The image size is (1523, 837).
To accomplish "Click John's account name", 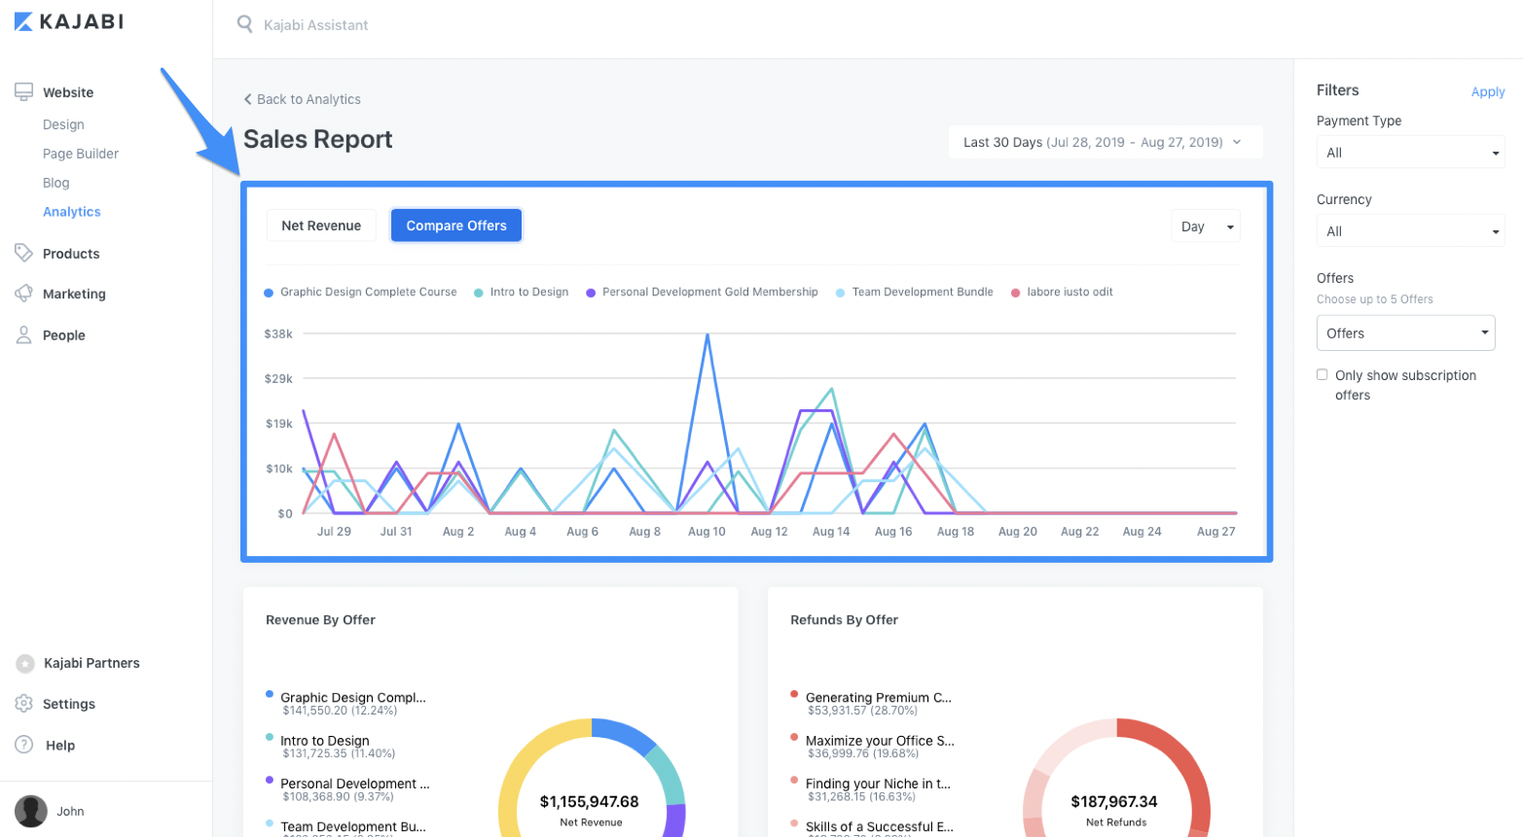I will 70,811.
